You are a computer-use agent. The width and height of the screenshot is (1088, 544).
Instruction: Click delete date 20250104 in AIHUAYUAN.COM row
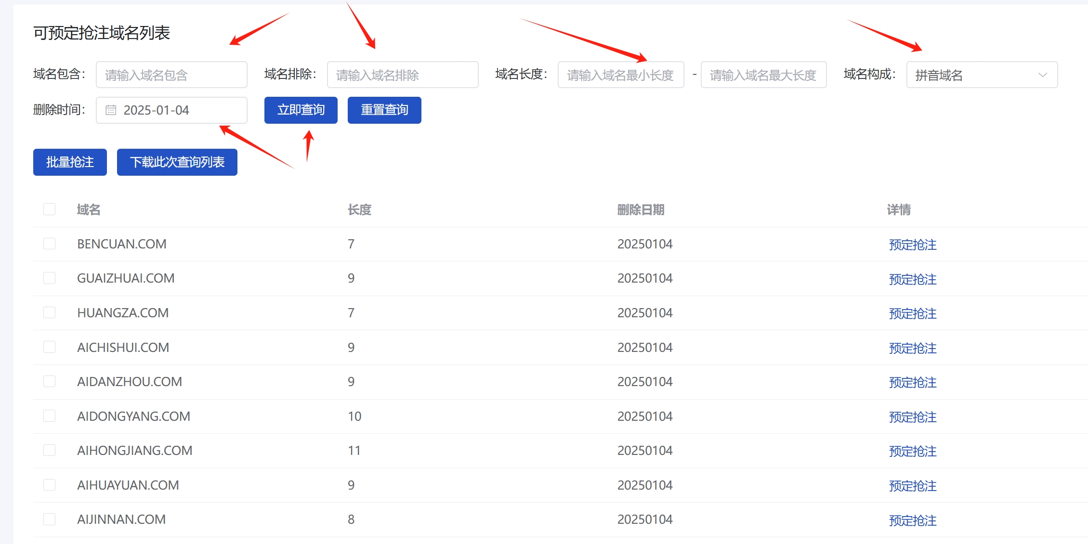click(645, 485)
